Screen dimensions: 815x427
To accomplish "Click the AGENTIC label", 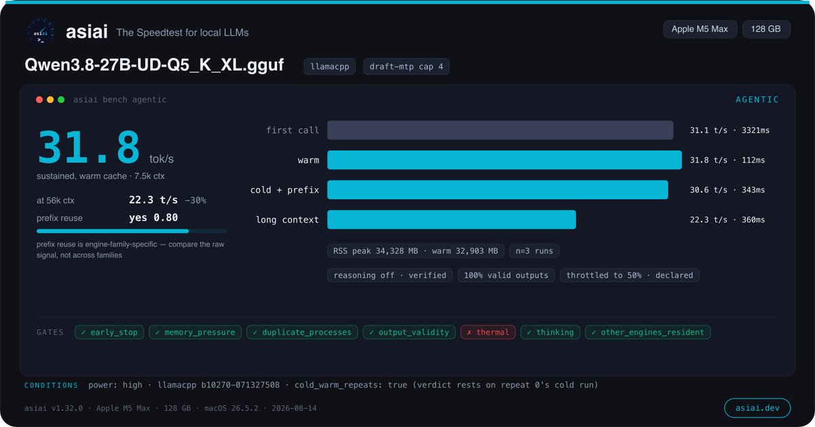I will pos(757,100).
